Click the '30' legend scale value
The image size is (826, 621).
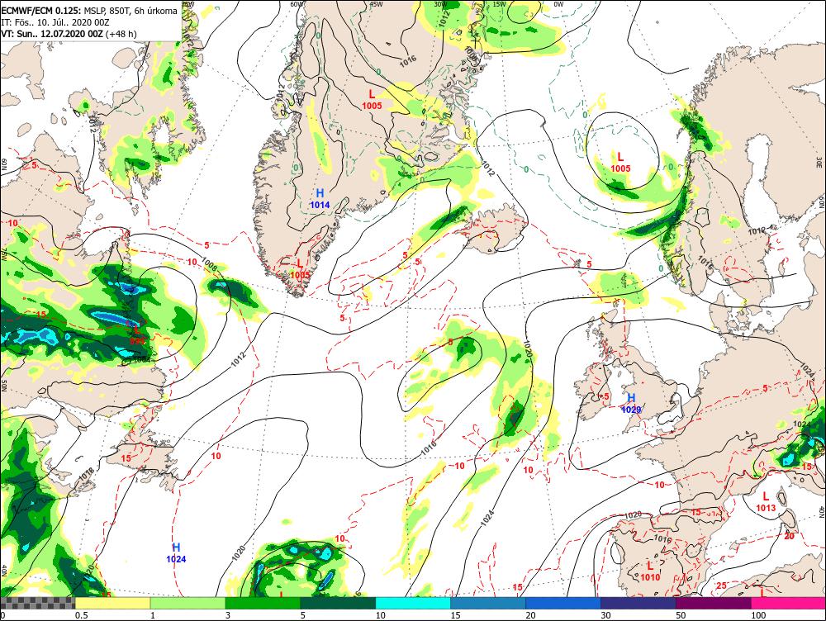point(605,615)
